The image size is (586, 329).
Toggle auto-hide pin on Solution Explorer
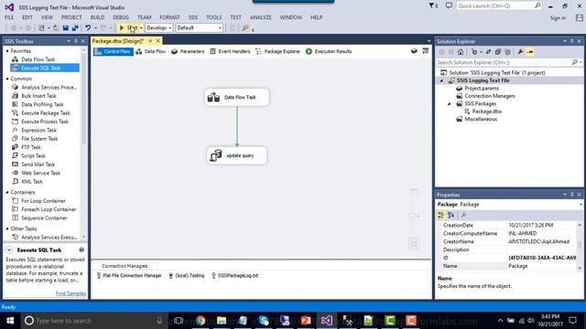point(571,41)
